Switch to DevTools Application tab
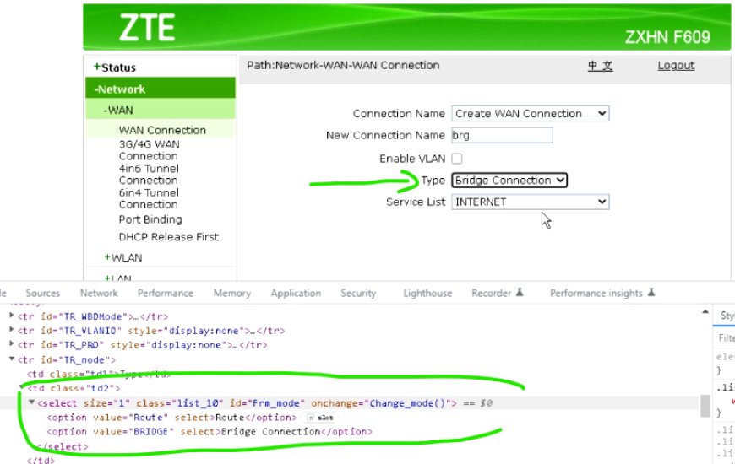This screenshot has height=464, width=735. [296, 293]
